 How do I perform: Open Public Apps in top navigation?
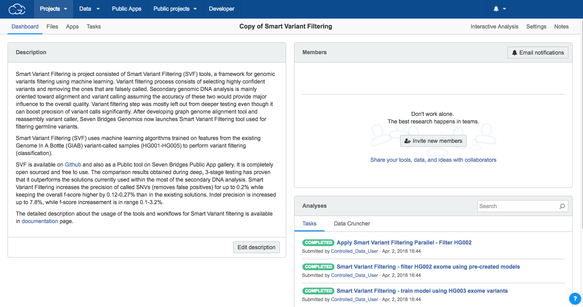point(127,9)
